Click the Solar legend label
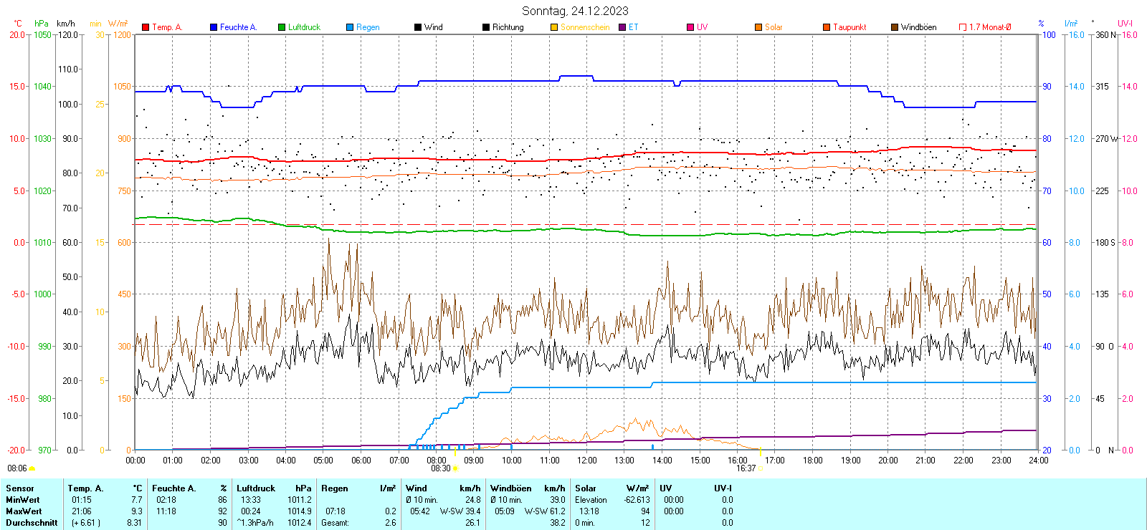Viewport: 1147px width, 530px height. pos(774,27)
